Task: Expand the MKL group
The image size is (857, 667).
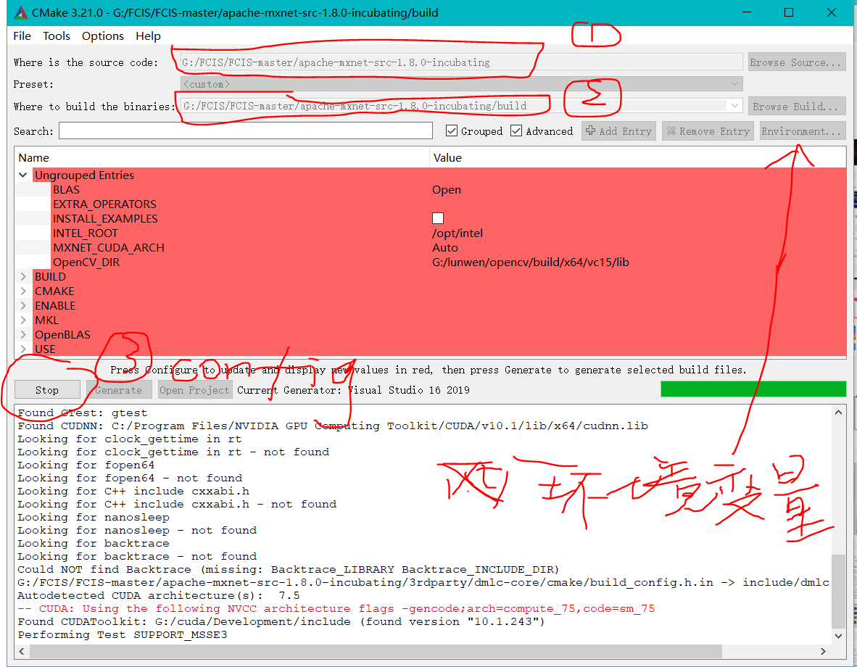Action: click(23, 320)
